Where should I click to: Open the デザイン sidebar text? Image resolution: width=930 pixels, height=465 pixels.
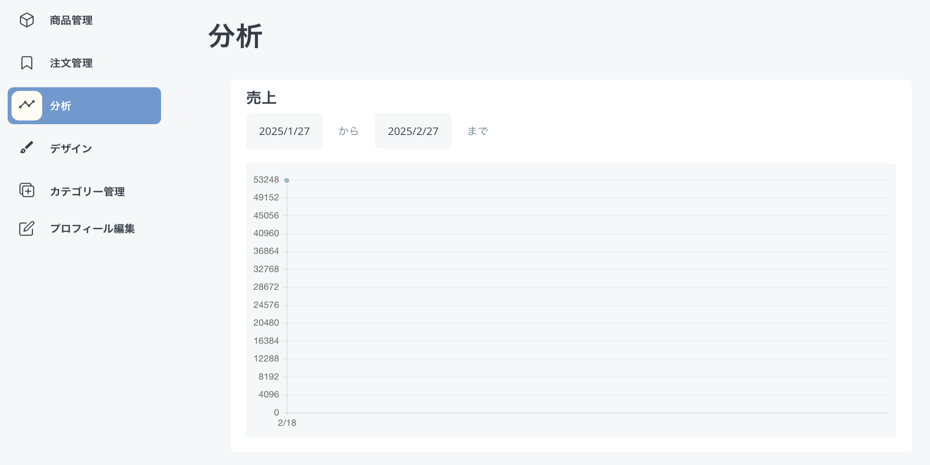coord(71,148)
